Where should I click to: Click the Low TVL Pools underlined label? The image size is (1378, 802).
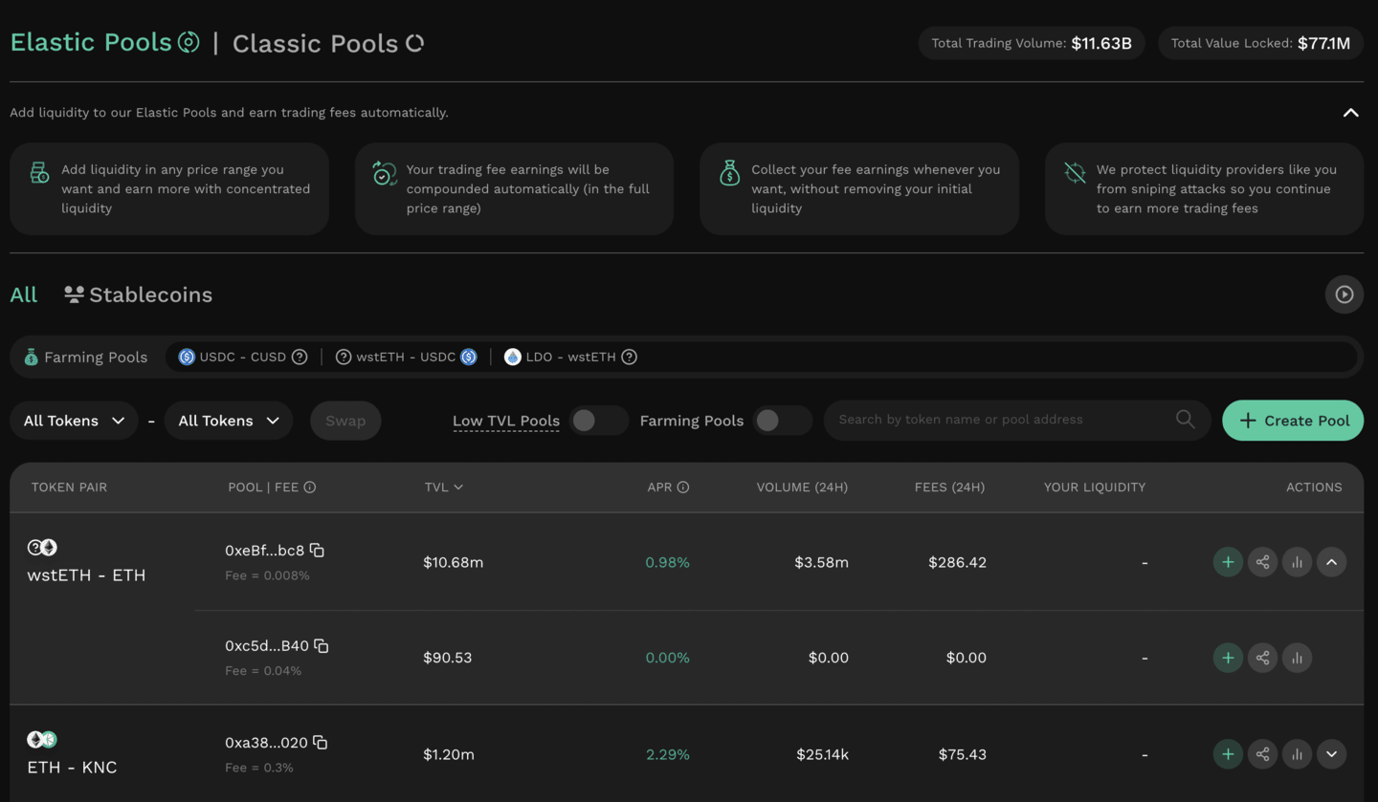[506, 421]
